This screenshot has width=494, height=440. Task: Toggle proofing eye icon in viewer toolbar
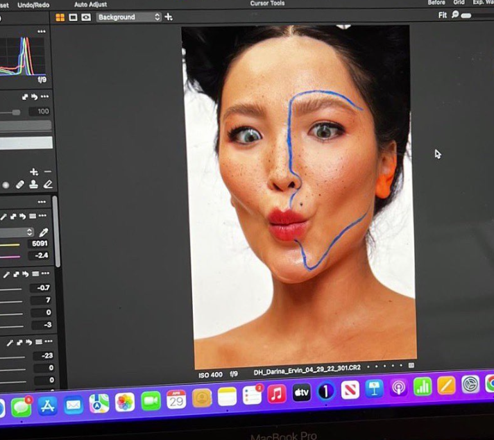click(86, 17)
